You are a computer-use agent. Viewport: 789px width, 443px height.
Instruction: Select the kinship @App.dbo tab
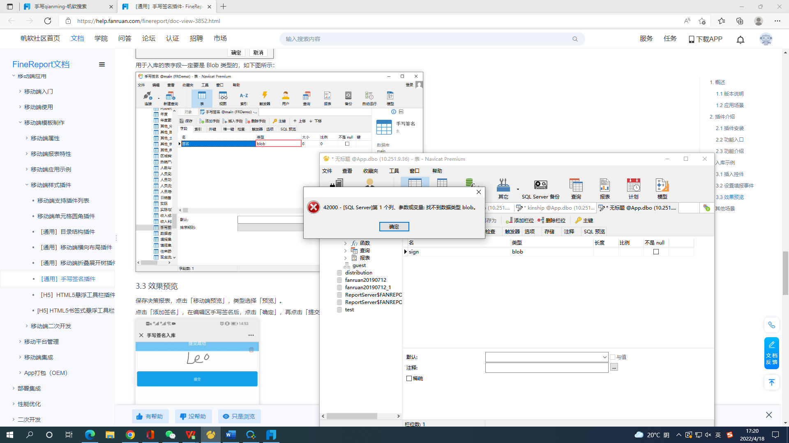[556, 208]
